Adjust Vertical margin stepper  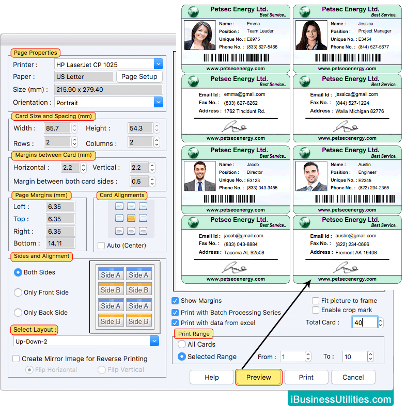click(152, 168)
